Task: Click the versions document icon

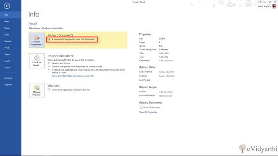Action: click(x=49, y=90)
